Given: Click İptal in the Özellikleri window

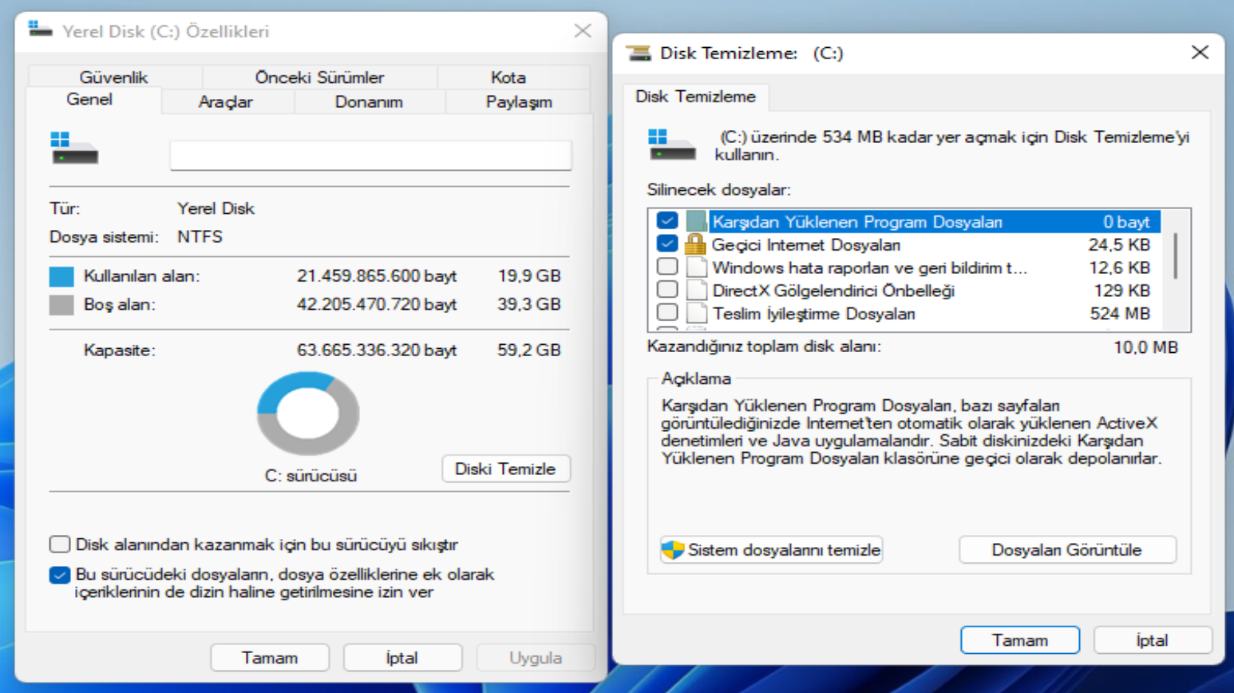Looking at the screenshot, I should click(x=402, y=658).
